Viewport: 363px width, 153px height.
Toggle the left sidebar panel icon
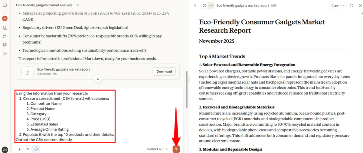[5, 5]
